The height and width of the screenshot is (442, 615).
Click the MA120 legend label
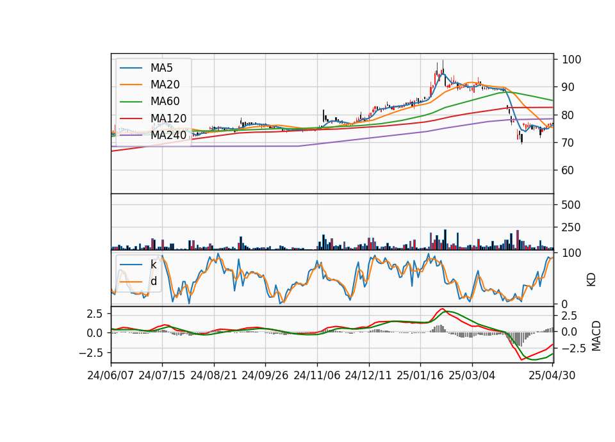[168, 119]
